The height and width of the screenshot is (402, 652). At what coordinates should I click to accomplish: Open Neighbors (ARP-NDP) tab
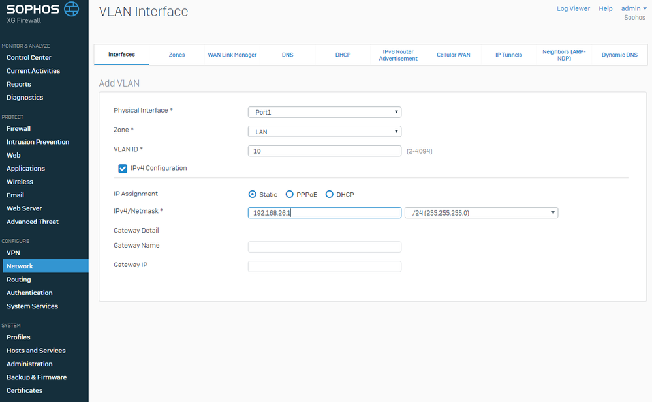(x=564, y=55)
